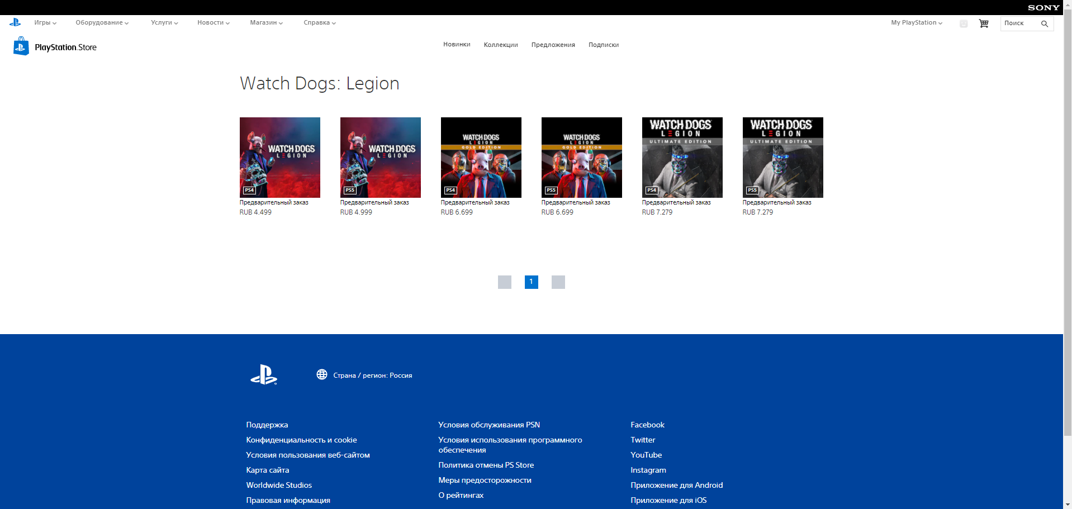Switch to the Предложения tab

[x=553, y=45]
